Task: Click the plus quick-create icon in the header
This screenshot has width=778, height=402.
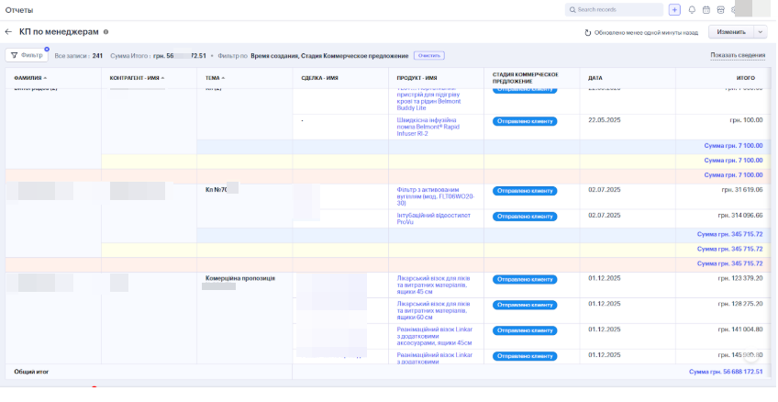Action: pyautogui.click(x=674, y=10)
